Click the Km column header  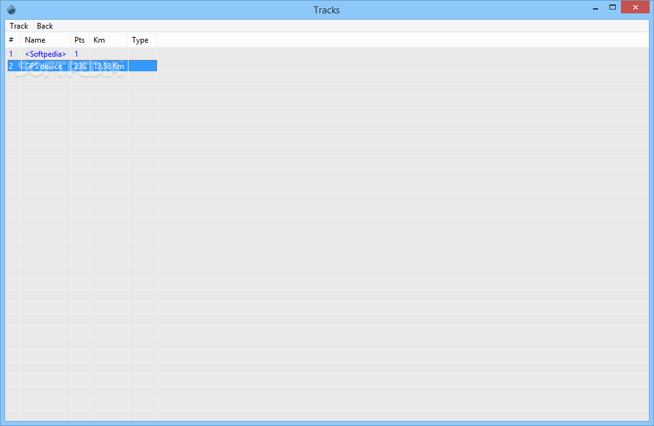pyautogui.click(x=109, y=40)
